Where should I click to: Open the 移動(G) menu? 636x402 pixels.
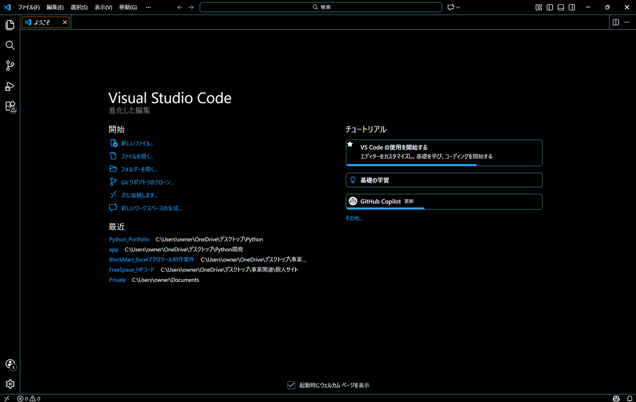[128, 7]
